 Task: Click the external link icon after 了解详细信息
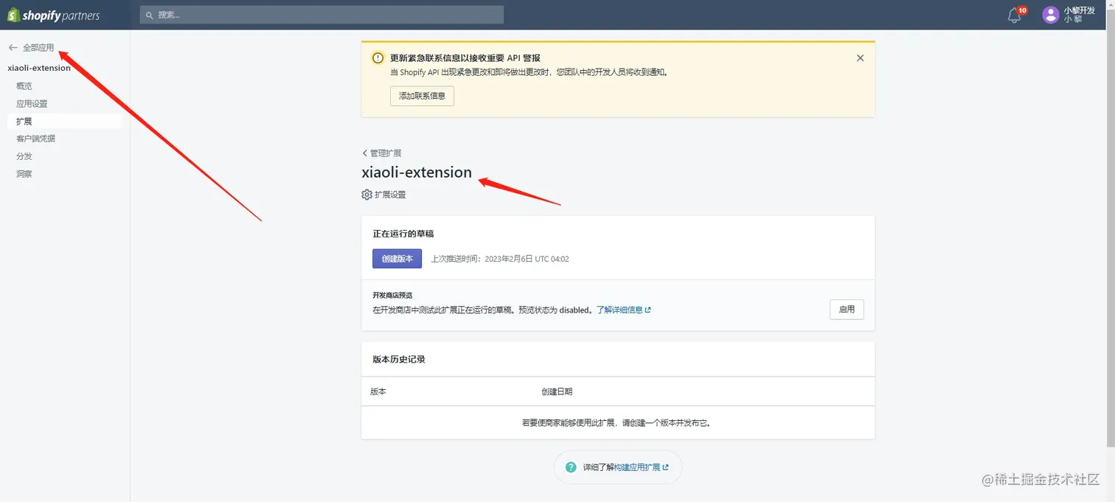(647, 310)
